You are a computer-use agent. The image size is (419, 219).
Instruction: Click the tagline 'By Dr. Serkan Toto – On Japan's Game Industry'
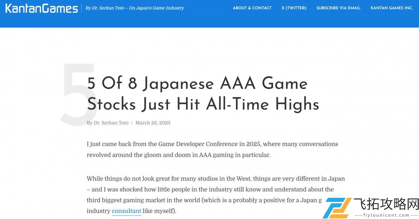(x=135, y=8)
